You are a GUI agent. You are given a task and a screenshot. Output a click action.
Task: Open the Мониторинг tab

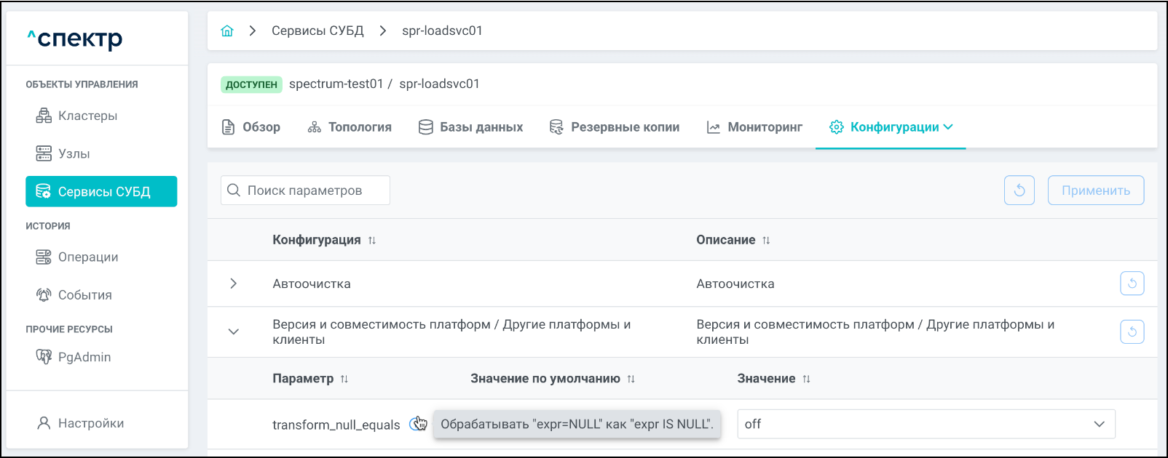tap(754, 127)
